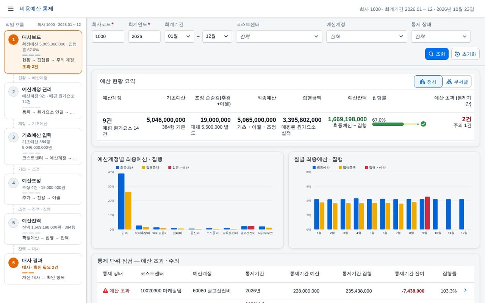Click the magnifier icon on 조회 button

(431, 54)
